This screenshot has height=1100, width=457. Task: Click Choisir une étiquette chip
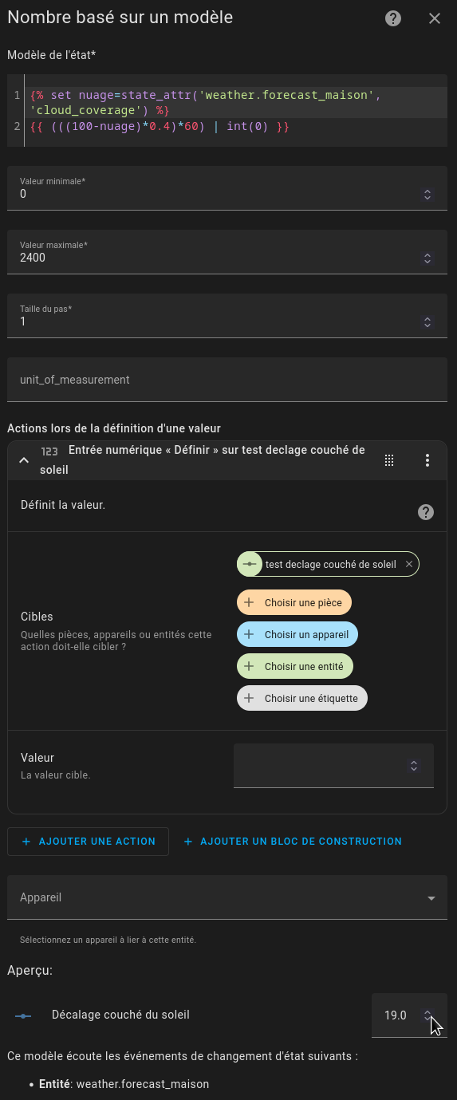302,698
